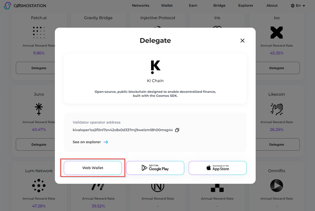
Task: Open the Wallet menu
Action: tap(167, 5)
